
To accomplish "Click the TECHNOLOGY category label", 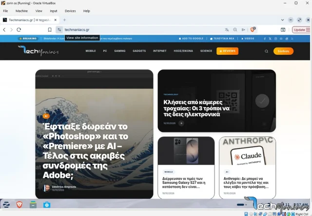I will coord(171,94).
